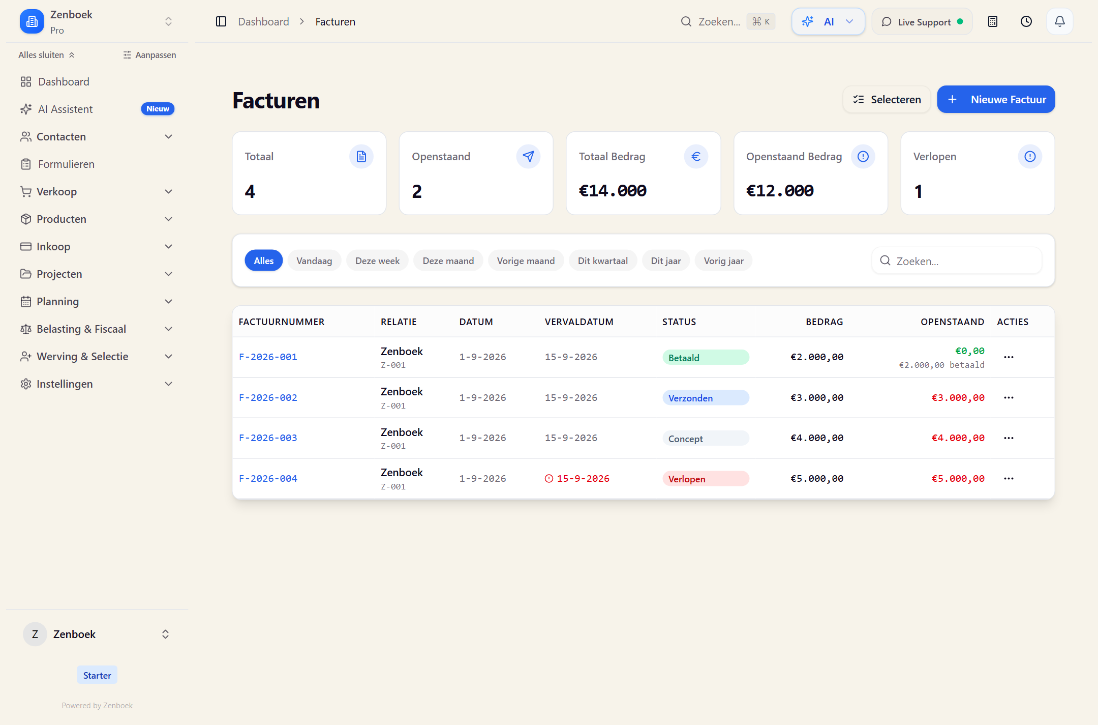The height and width of the screenshot is (725, 1098).
Task: Click the alert icon on Openstaand Bedrag card
Action: [863, 156]
